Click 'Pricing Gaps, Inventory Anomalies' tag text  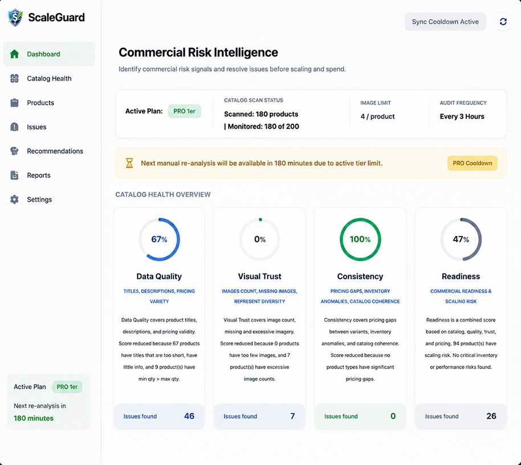point(360,296)
